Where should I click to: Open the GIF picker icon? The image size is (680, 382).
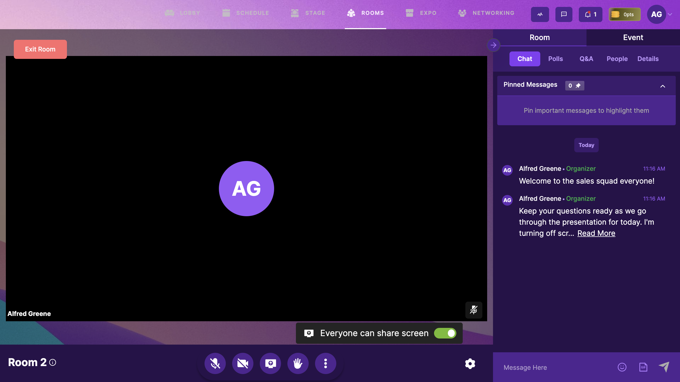click(643, 367)
